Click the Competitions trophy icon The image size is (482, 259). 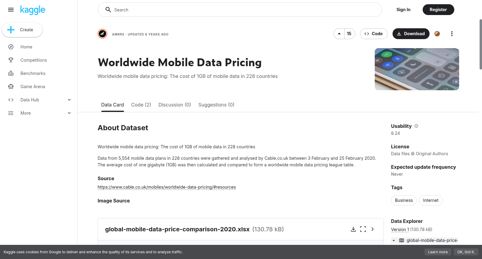[11, 60]
